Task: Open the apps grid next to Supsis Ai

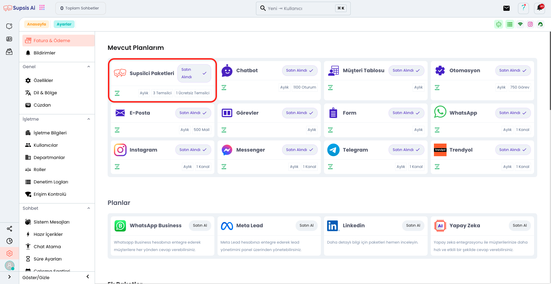Action: click(x=42, y=8)
